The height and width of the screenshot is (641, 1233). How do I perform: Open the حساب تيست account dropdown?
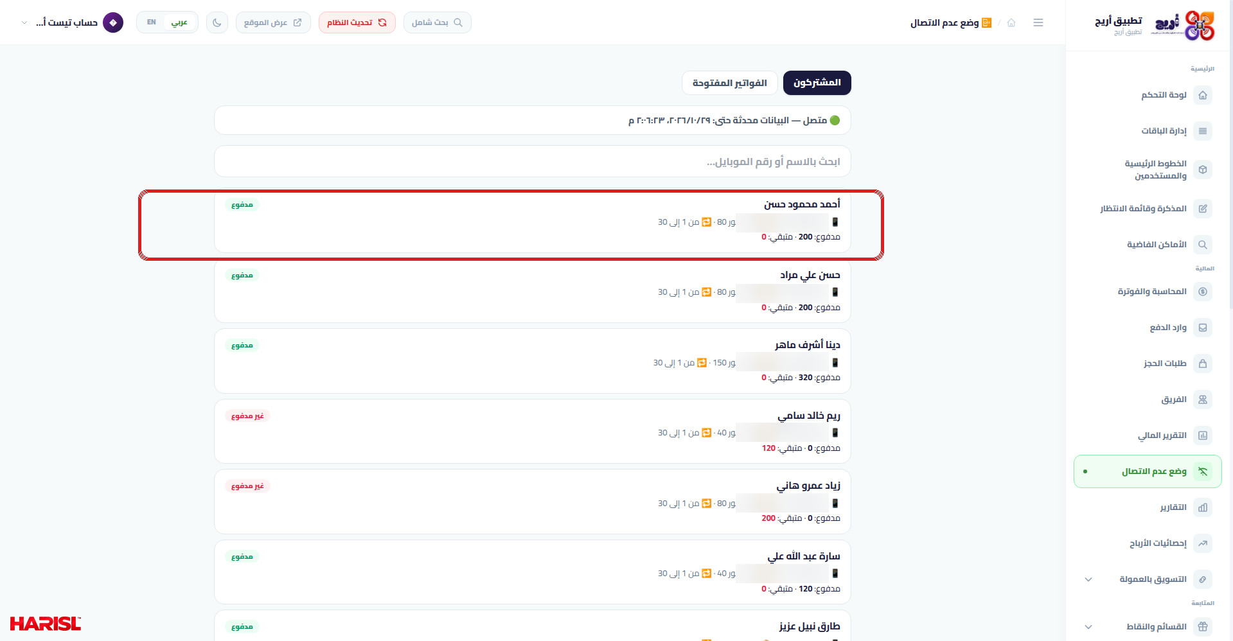point(72,22)
